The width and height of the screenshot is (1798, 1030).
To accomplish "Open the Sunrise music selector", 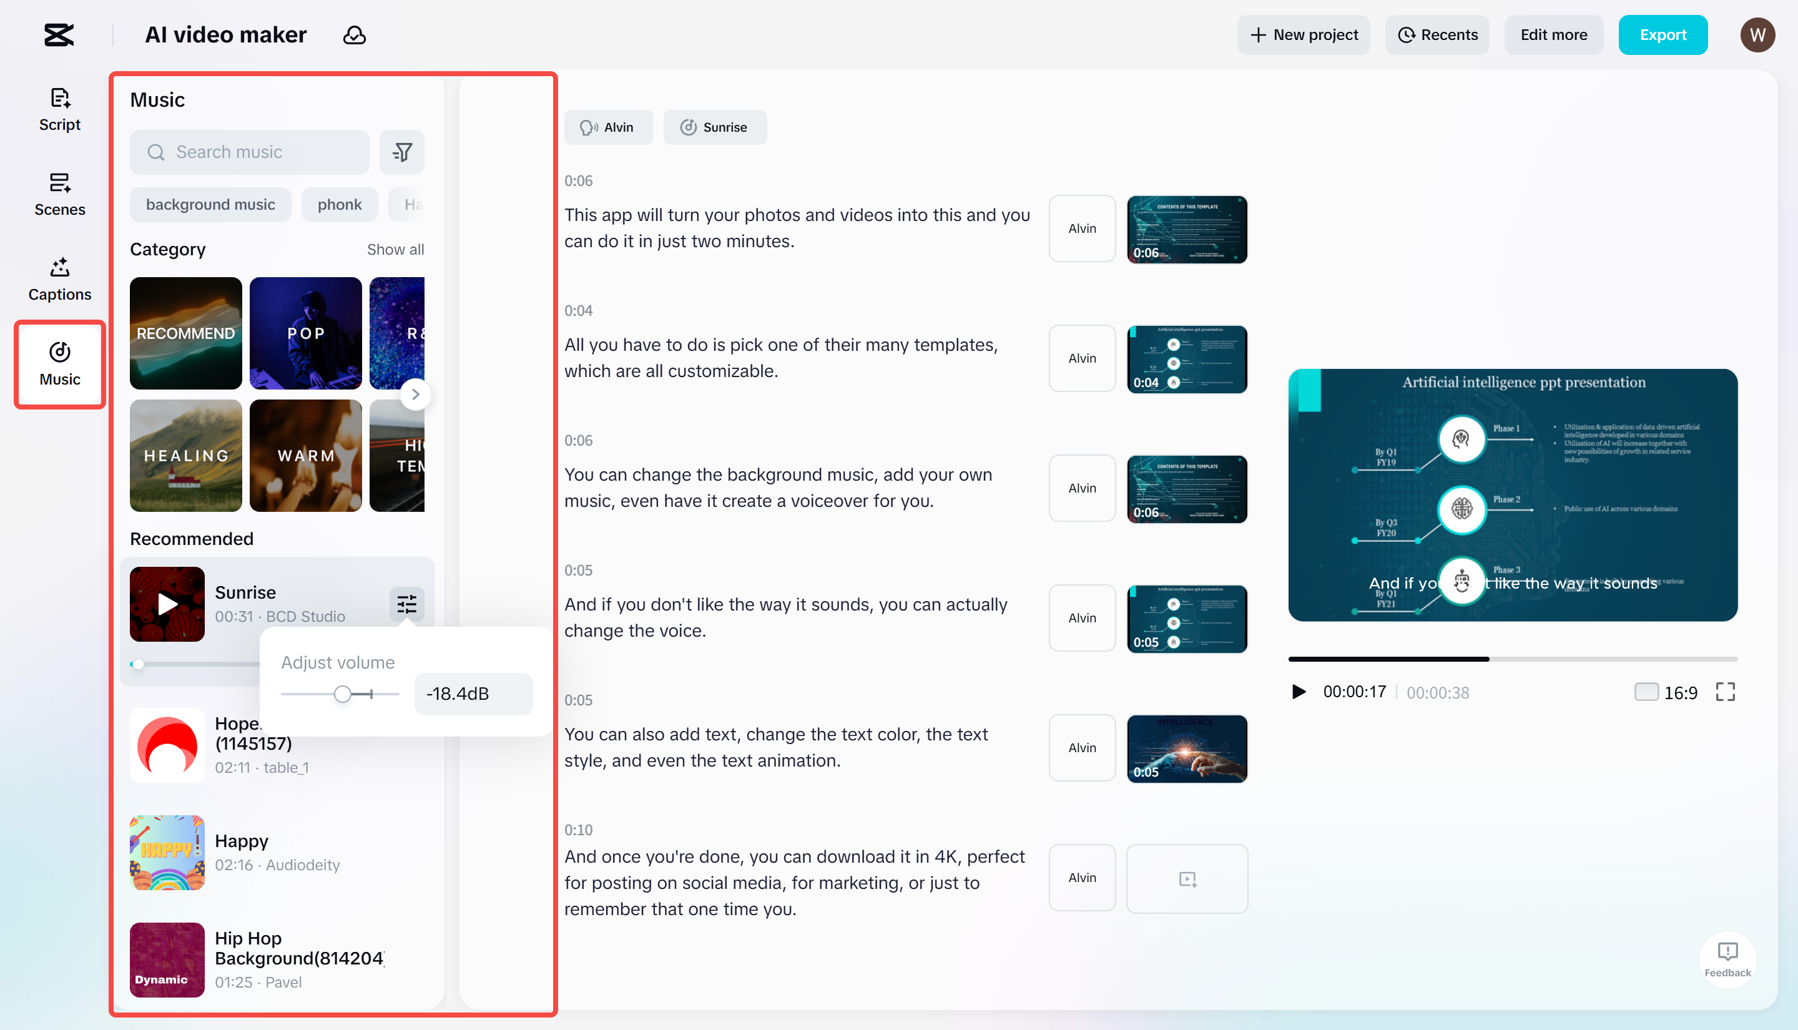I will [715, 127].
